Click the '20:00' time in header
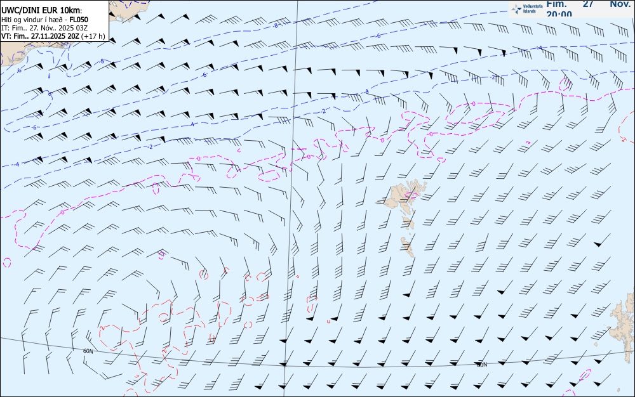 point(559,13)
